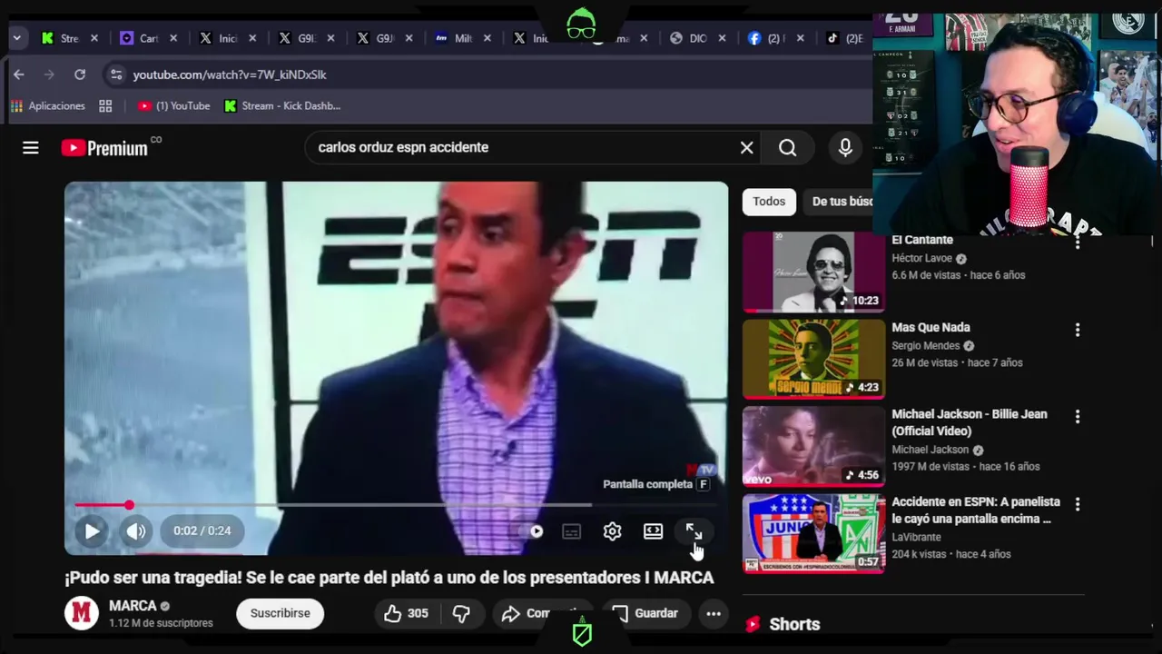This screenshot has height=654, width=1162.
Task: Like the video with 305 thumbs-up
Action: (405, 614)
